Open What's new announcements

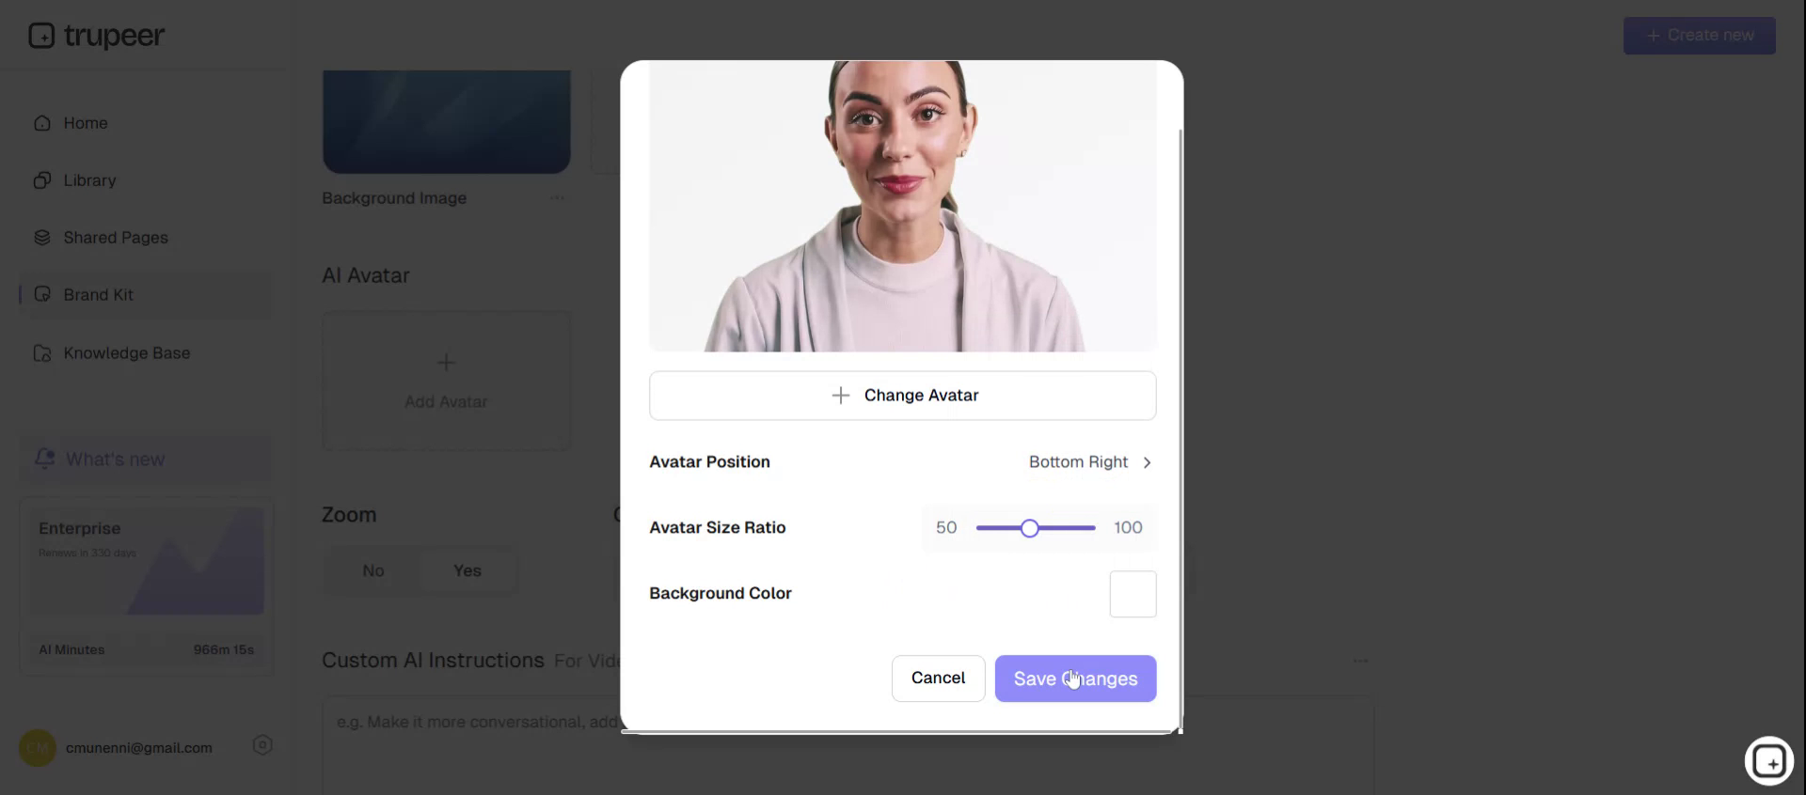146,460
